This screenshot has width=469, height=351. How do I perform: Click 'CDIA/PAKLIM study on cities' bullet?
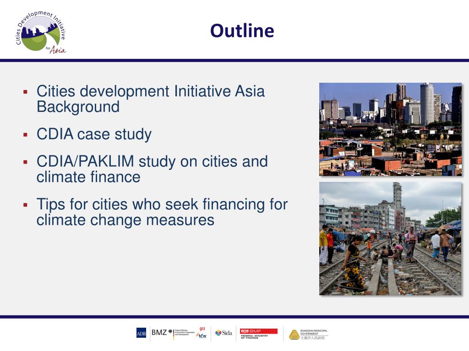click(x=152, y=169)
